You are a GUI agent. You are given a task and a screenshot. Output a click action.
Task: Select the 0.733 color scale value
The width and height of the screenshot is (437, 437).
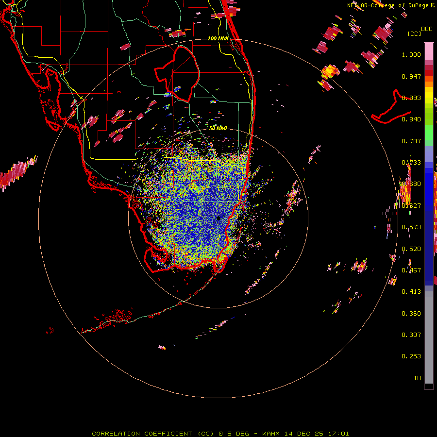click(x=411, y=163)
